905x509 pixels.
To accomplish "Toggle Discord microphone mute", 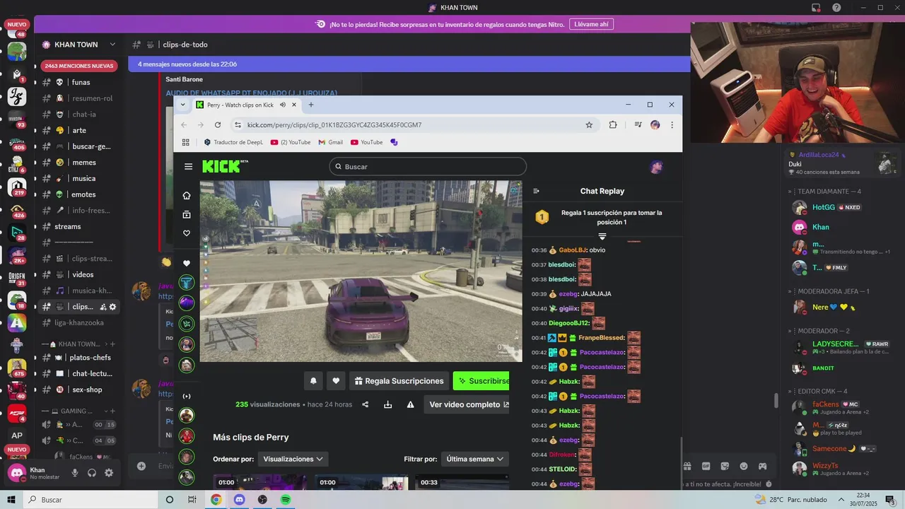I will pos(75,473).
